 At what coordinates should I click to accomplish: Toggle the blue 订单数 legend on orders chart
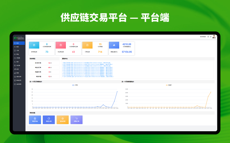(x=75, y=85)
